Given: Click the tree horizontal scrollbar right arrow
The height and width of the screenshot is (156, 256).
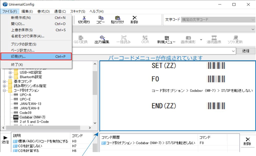Looking at the screenshot, I should click(x=90, y=128).
